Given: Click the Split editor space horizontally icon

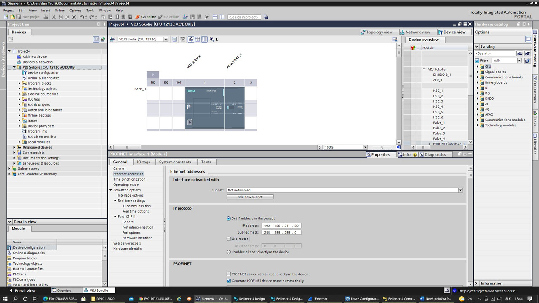Looking at the screenshot, I should pos(215,17).
